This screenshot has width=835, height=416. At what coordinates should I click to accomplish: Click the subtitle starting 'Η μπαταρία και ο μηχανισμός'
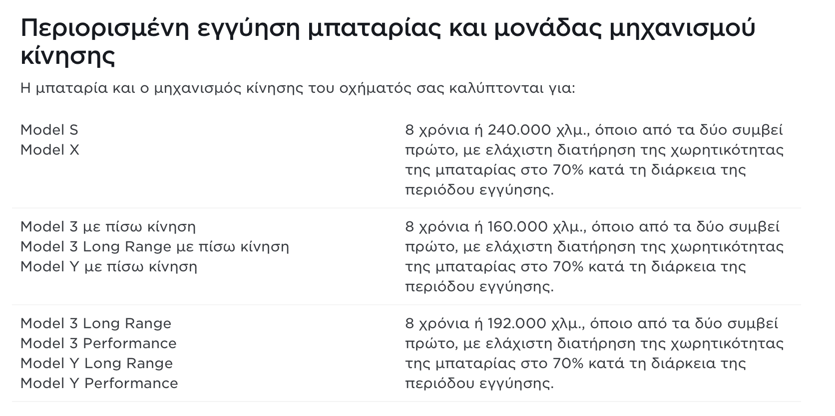click(x=298, y=89)
